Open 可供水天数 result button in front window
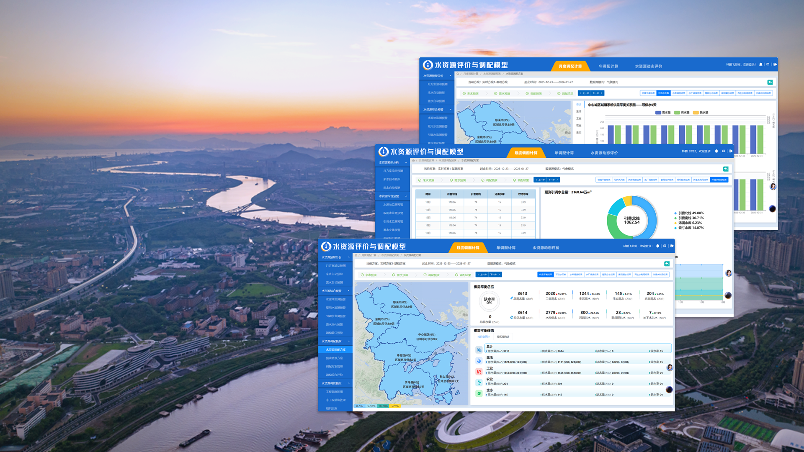This screenshot has height=452, width=804. [560, 275]
